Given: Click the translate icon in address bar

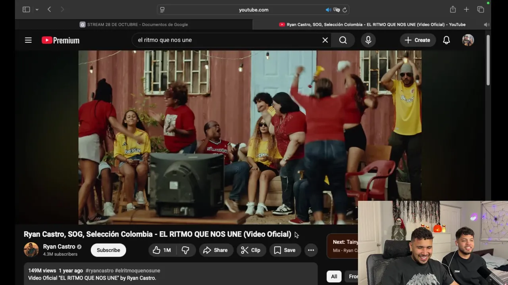Looking at the screenshot, I should (337, 9).
